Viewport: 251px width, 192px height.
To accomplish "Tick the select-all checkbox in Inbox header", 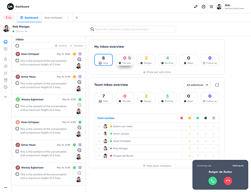I will click(17, 45).
